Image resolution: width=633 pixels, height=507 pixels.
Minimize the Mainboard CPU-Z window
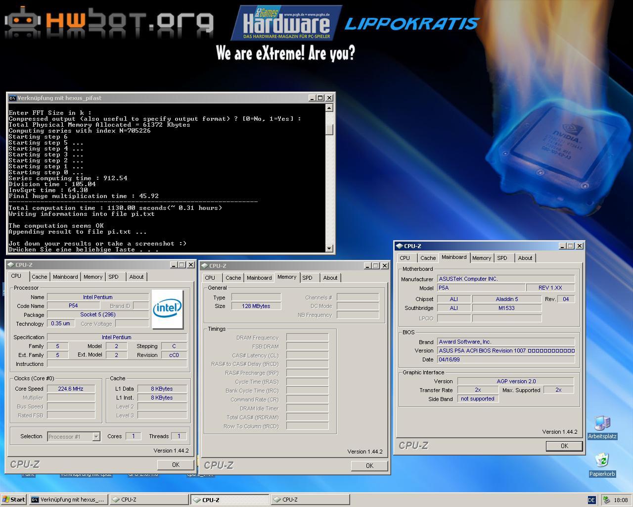tap(562, 246)
